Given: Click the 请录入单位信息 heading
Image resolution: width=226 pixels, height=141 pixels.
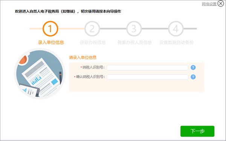Looking at the screenshot, I should (83, 57).
